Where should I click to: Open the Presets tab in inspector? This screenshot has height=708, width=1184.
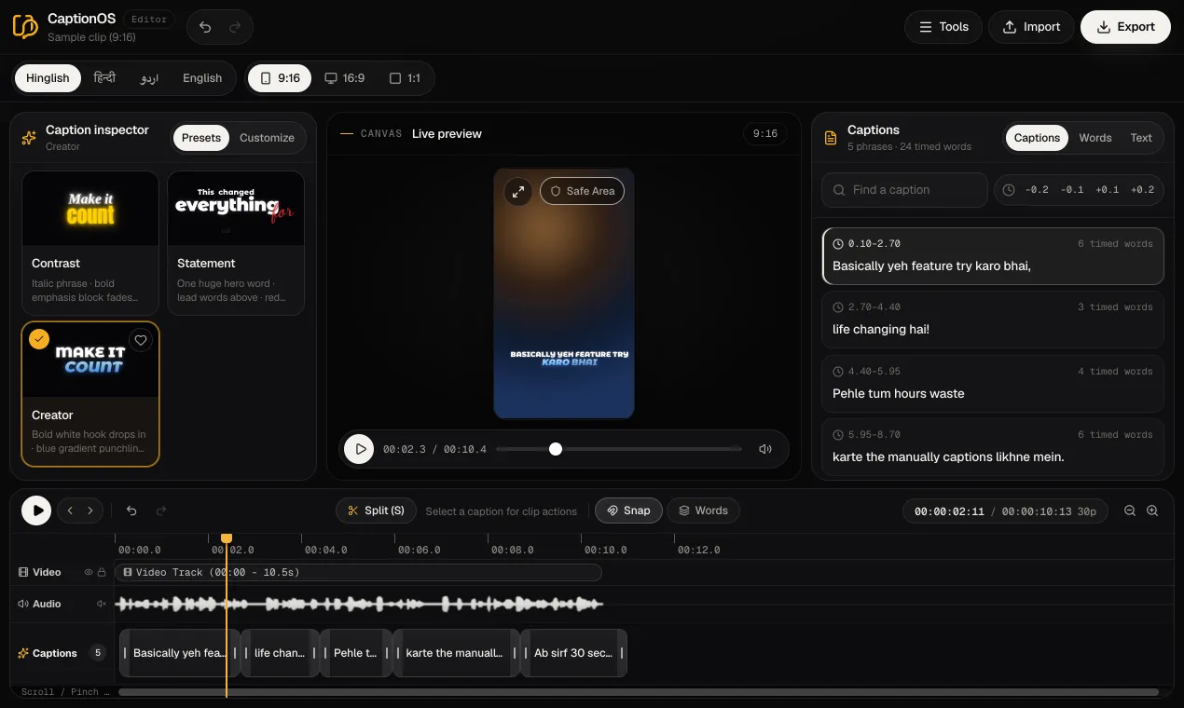[201, 138]
